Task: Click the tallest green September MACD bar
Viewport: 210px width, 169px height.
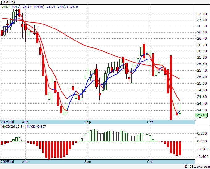Action: coord(94,135)
